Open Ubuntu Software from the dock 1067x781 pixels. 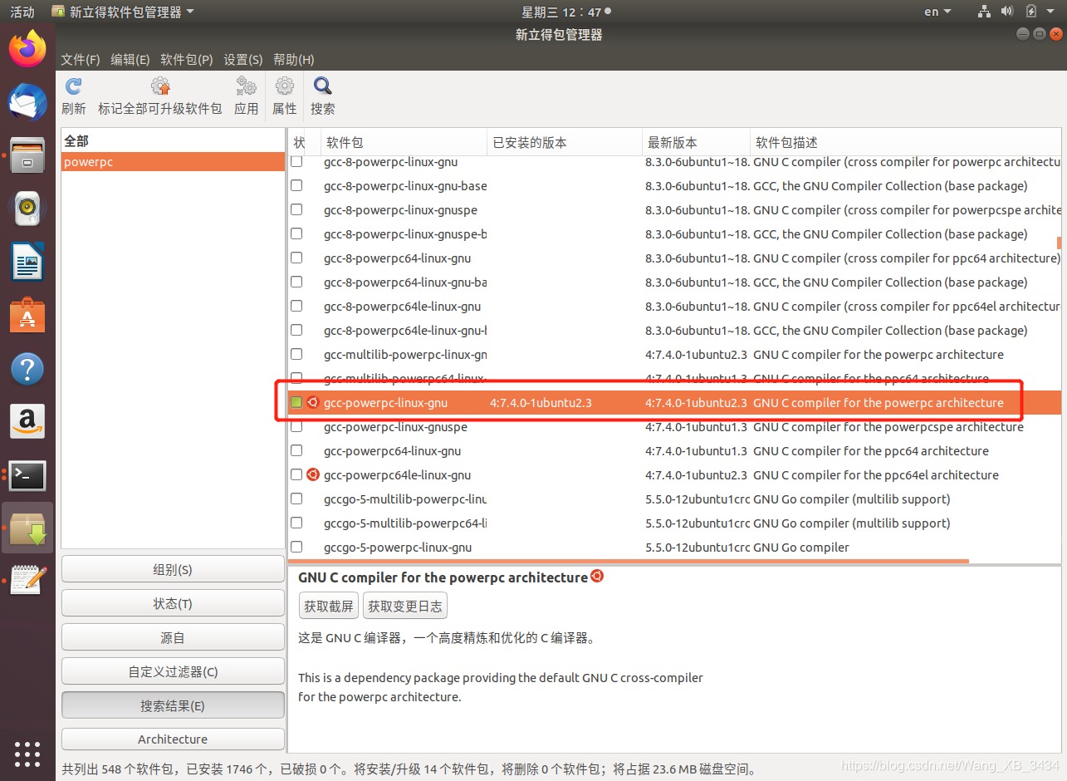click(x=27, y=316)
